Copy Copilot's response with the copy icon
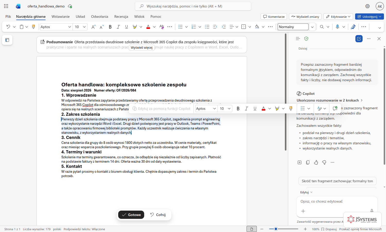Viewport: 386px width, 232px height. pos(308,162)
